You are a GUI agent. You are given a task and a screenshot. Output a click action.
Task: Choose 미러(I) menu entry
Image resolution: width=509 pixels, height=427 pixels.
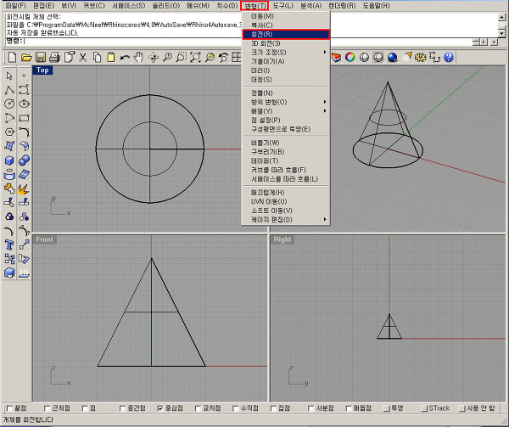point(286,70)
